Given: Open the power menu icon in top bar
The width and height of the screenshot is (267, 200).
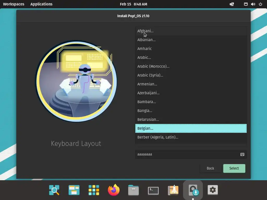Looking at the screenshot, I should coord(260,4).
